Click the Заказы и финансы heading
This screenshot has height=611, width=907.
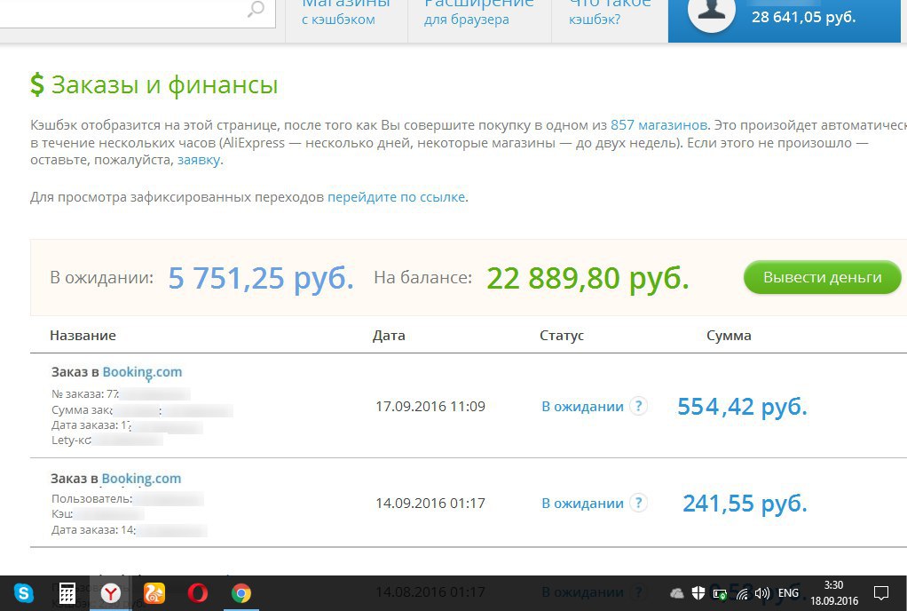coord(165,85)
